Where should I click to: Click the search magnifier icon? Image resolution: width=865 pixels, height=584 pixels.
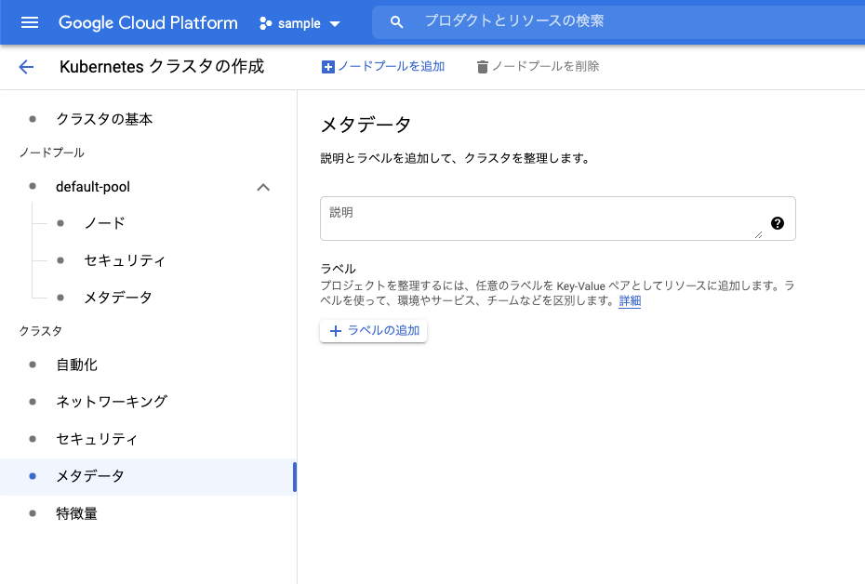coord(396,21)
